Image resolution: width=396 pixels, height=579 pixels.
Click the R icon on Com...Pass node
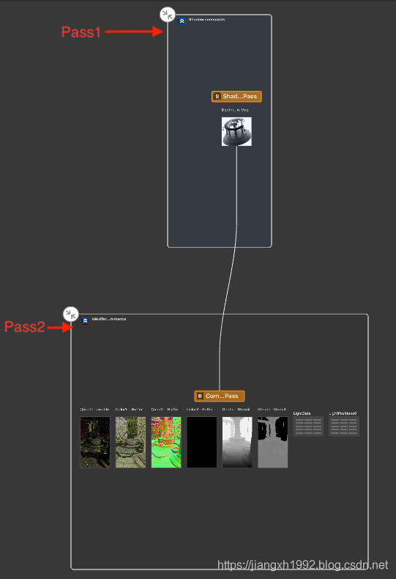point(200,396)
